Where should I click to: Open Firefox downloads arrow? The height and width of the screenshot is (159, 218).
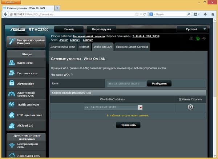pos(205,14)
